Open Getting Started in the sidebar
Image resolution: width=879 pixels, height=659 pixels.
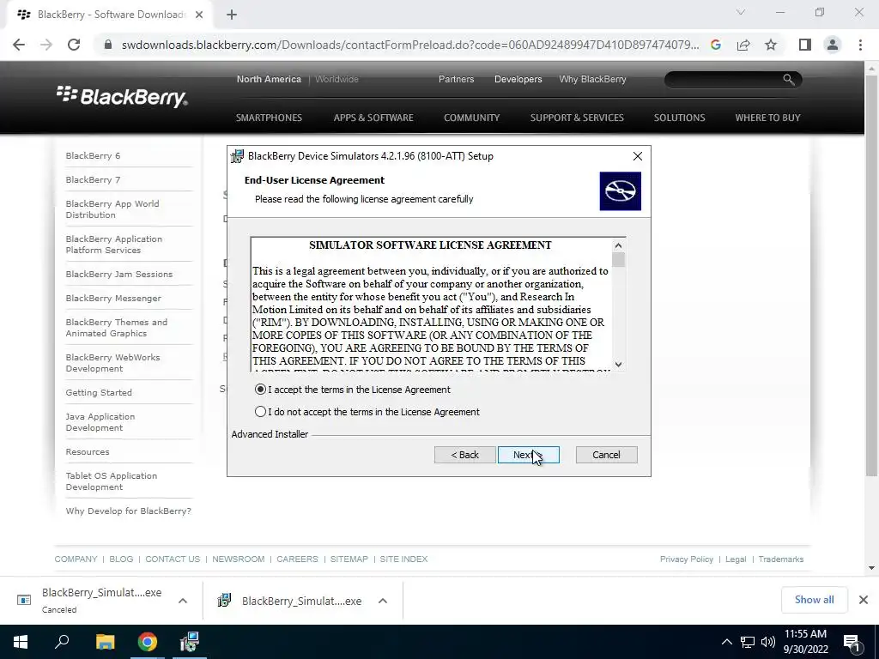click(99, 393)
